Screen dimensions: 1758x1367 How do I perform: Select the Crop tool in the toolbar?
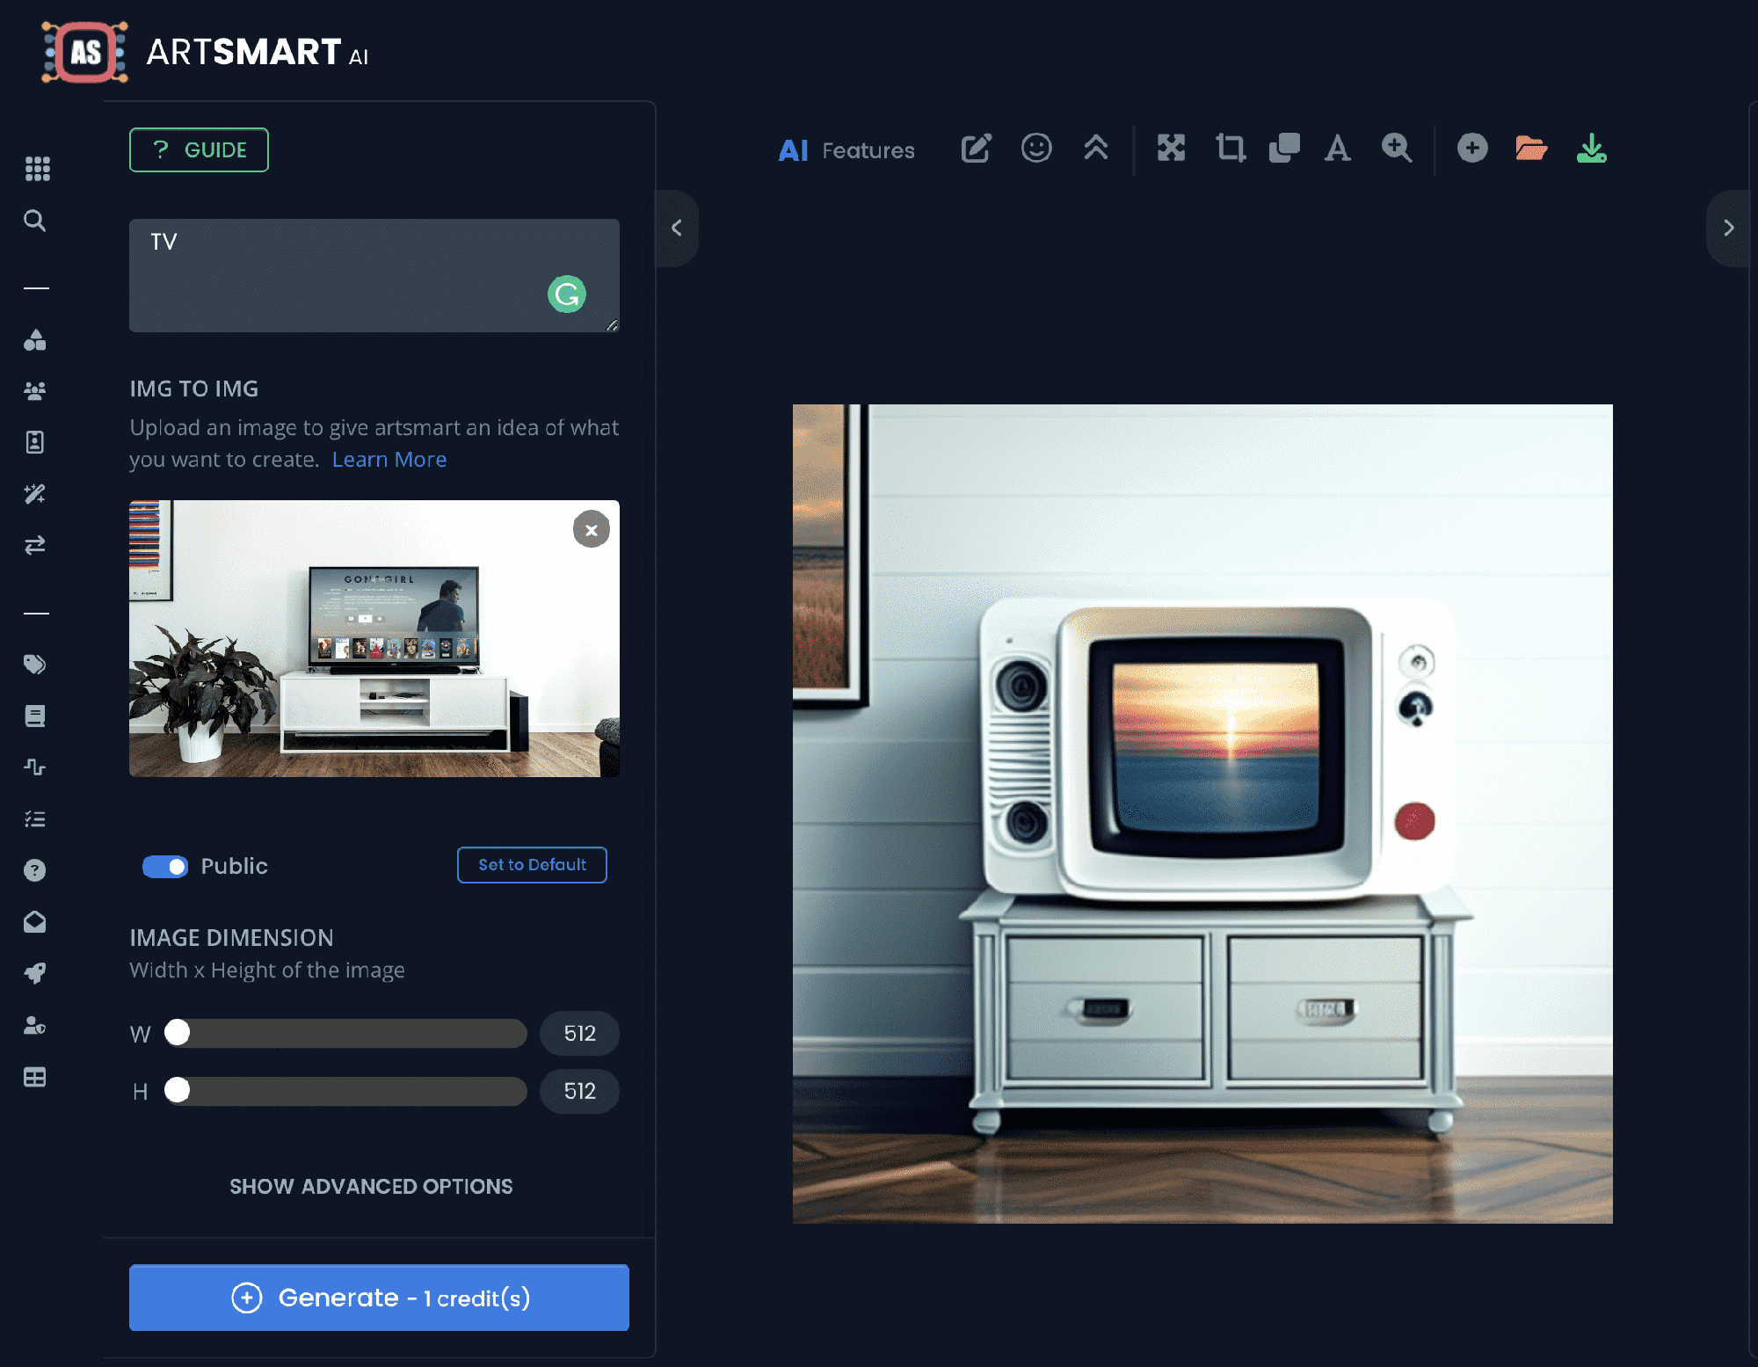tap(1231, 149)
